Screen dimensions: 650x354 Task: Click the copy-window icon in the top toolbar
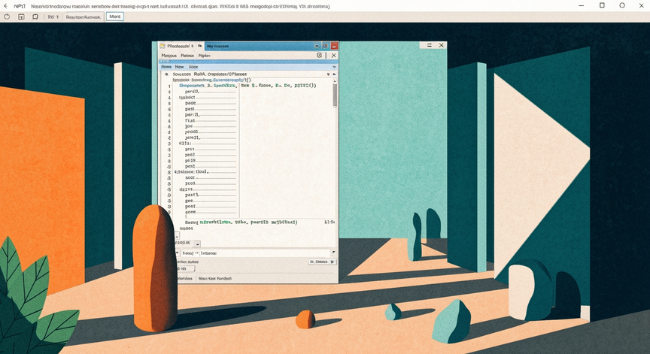point(35,17)
